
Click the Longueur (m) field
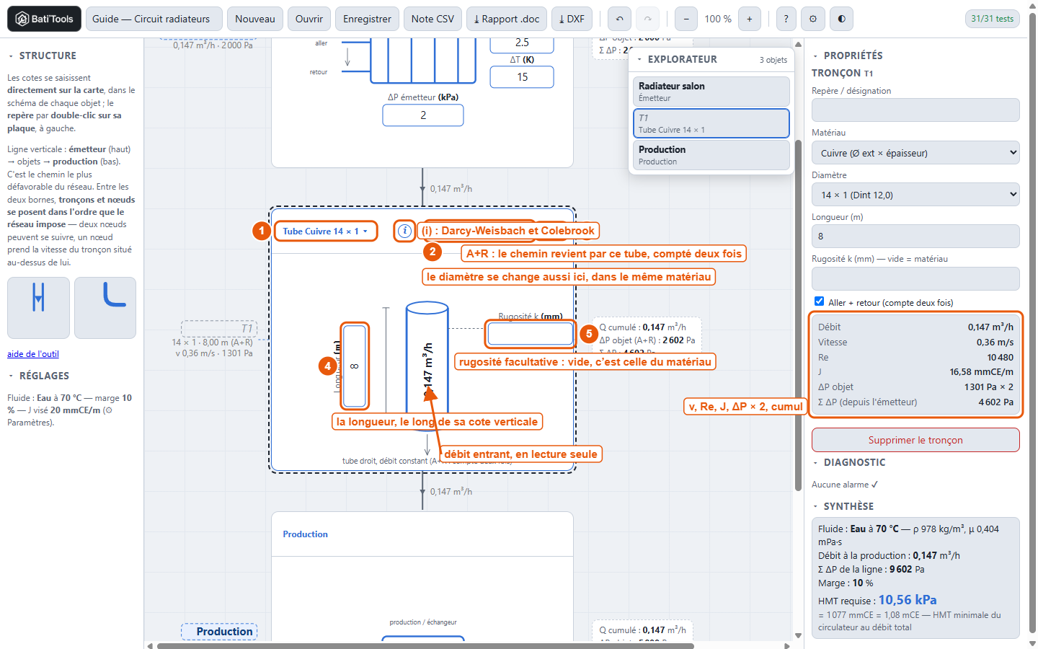[915, 236]
